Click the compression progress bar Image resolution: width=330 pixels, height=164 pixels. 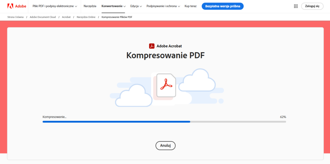tap(164, 122)
